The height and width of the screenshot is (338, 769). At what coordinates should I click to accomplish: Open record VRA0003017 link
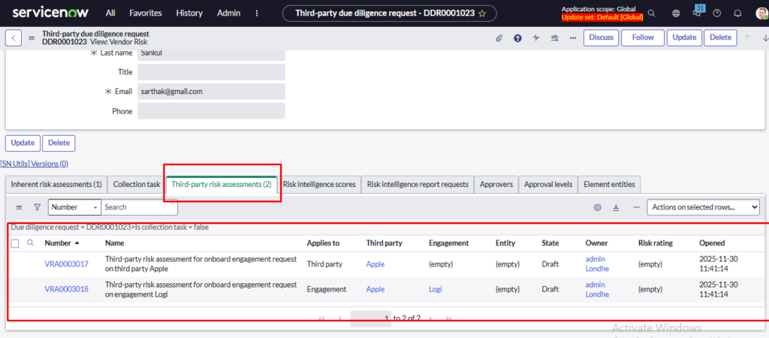(x=66, y=264)
